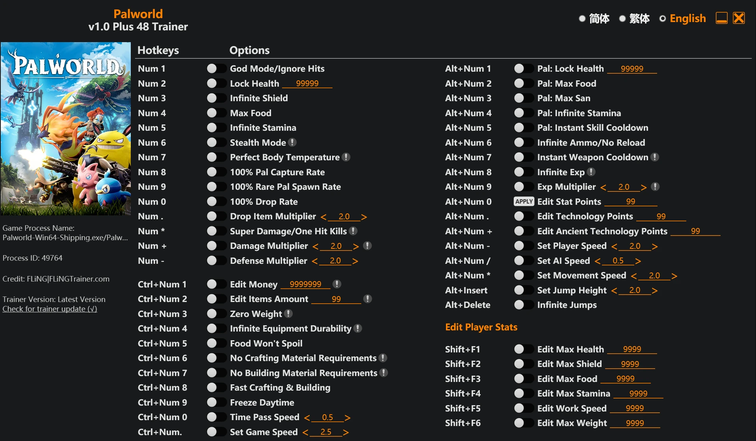The image size is (756, 441).
Task: Click the Edit Stat Points value field
Action: (x=631, y=202)
